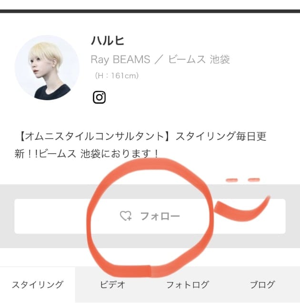Open the Ray BEAMS label link
This screenshot has width=300, height=303.
pos(120,59)
